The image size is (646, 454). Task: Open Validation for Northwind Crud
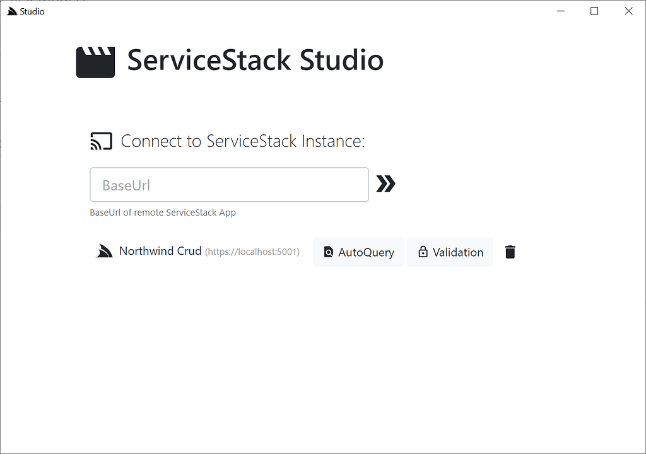450,252
